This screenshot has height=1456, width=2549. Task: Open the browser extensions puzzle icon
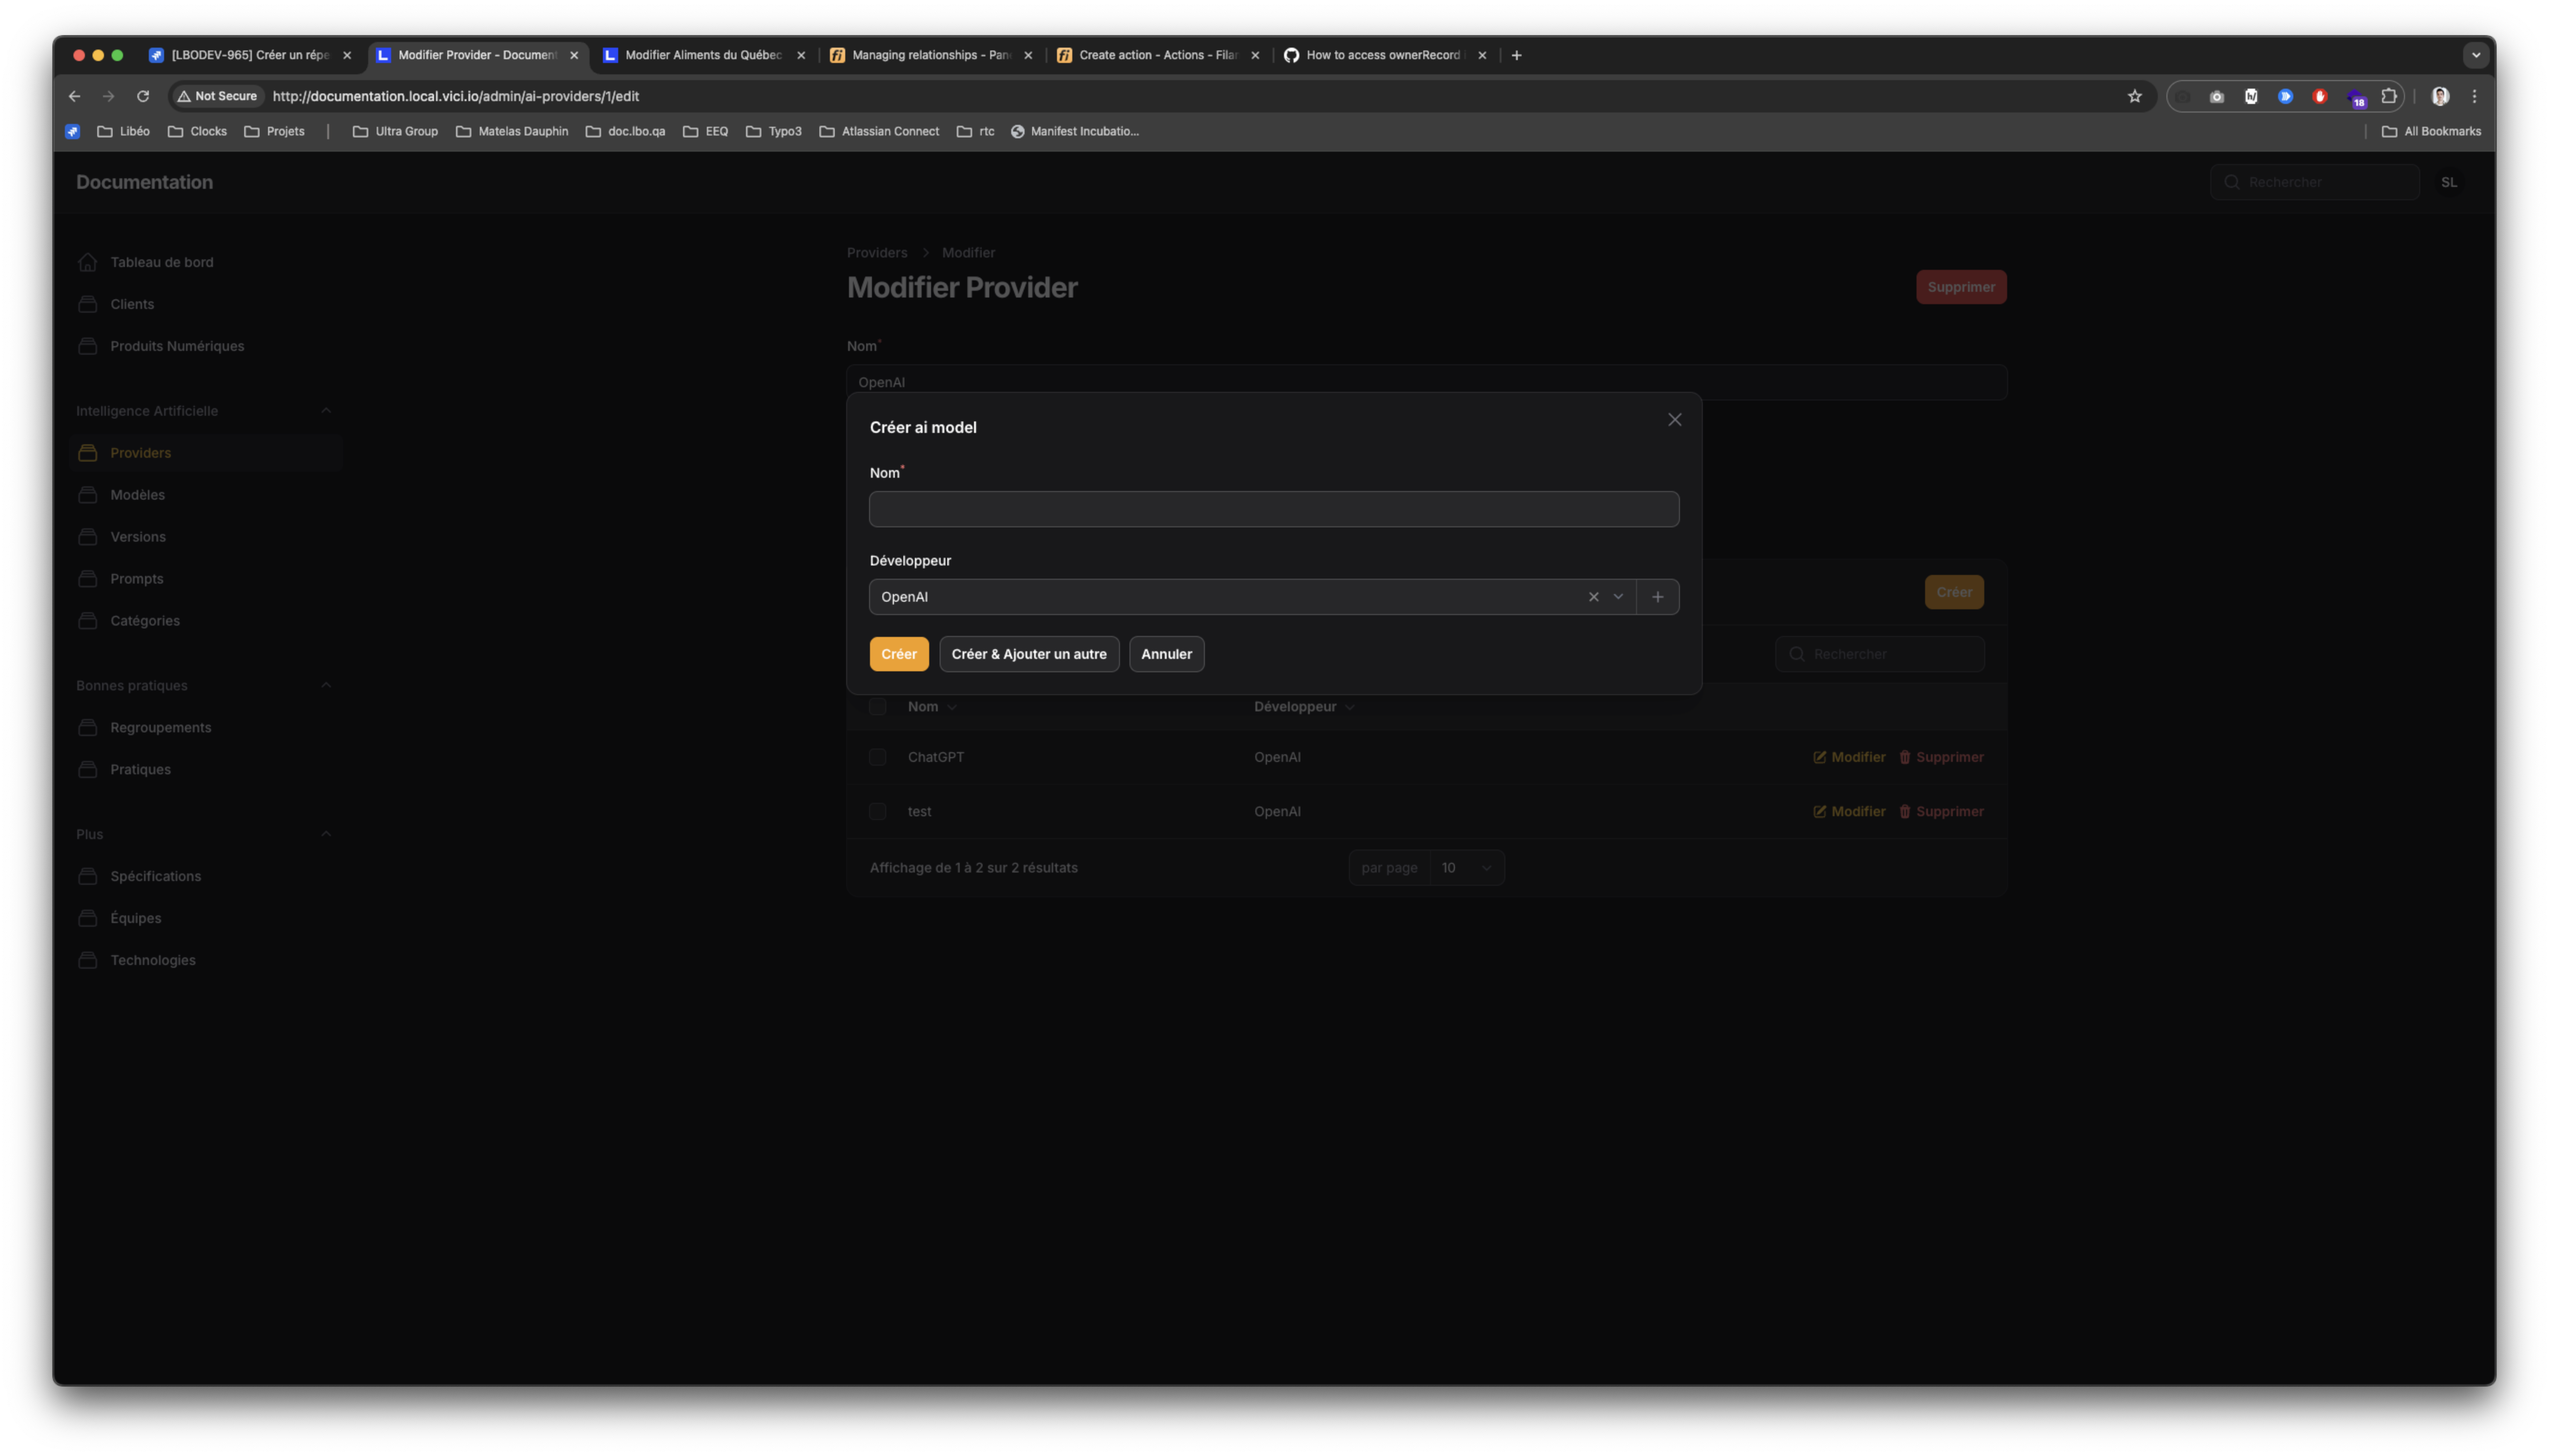2388,96
